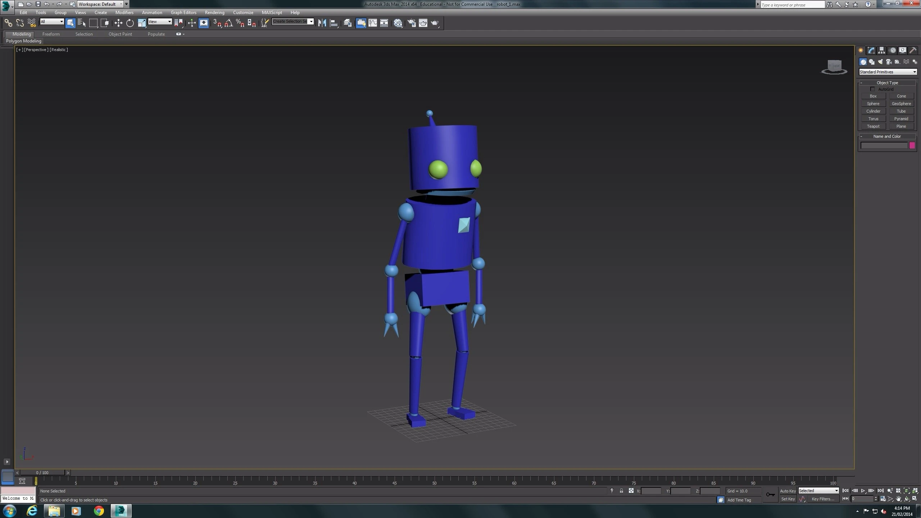Activate the Select and Move tool
This screenshot has height=518, width=921.
point(118,23)
